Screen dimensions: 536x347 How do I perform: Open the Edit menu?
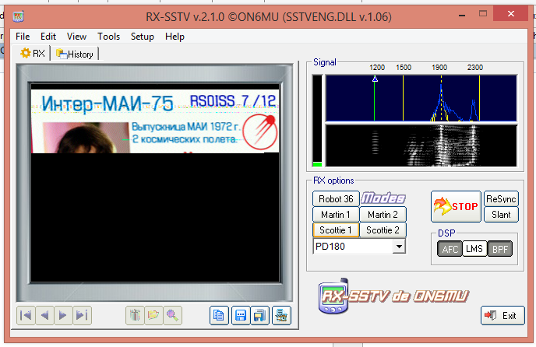pyautogui.click(x=48, y=37)
